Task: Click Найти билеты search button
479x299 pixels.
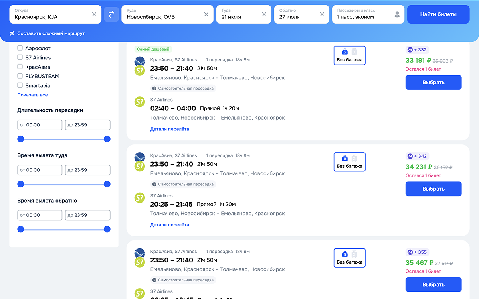Action: click(x=438, y=14)
